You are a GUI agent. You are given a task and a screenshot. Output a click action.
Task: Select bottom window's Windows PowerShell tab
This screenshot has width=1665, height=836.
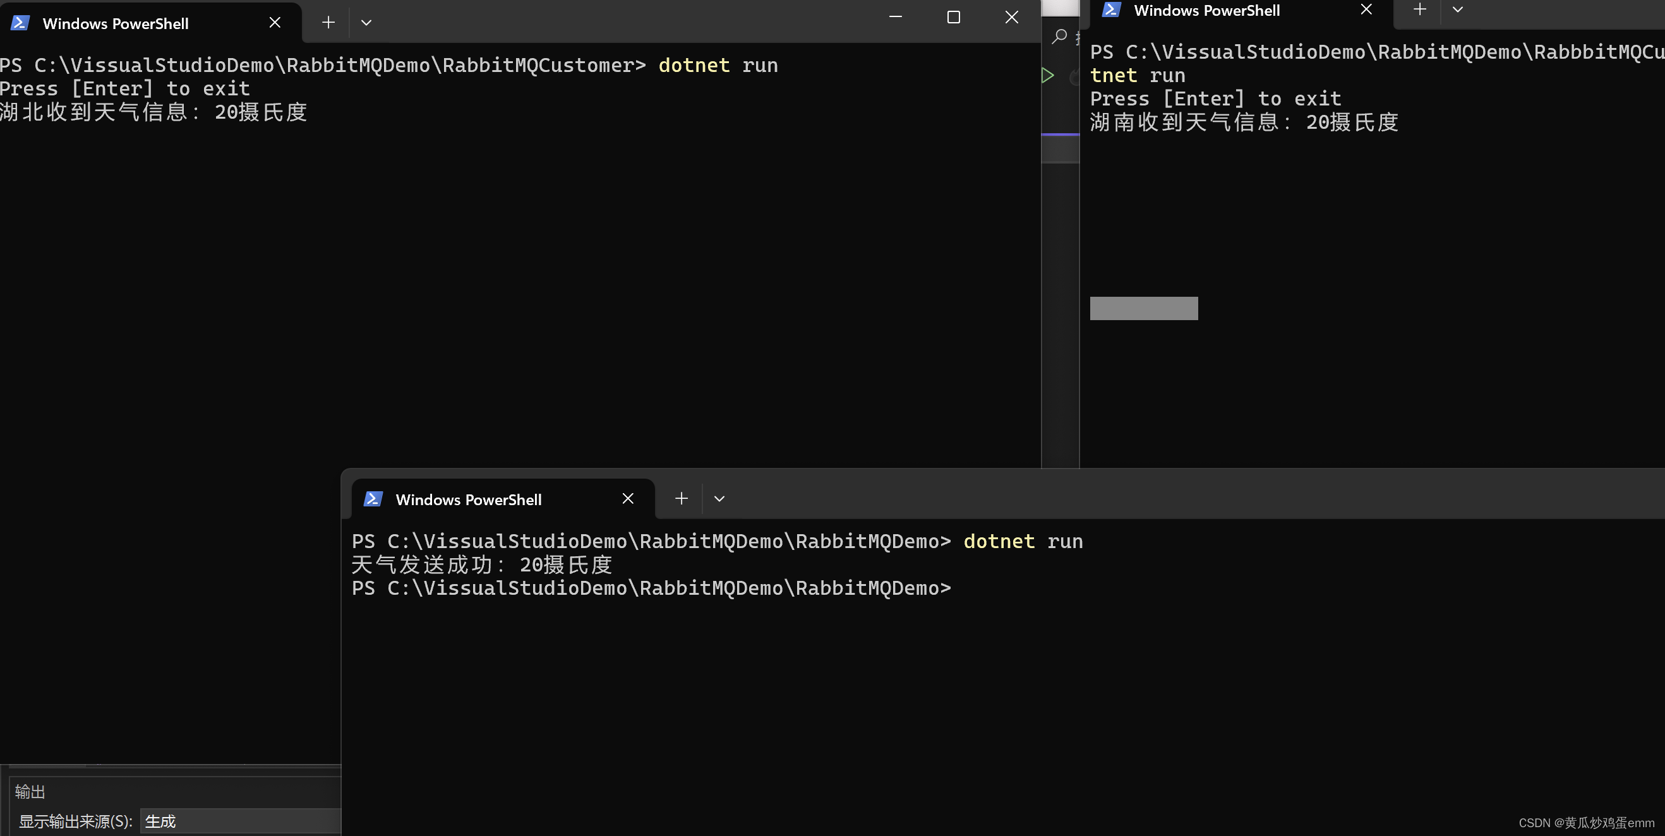(x=469, y=499)
